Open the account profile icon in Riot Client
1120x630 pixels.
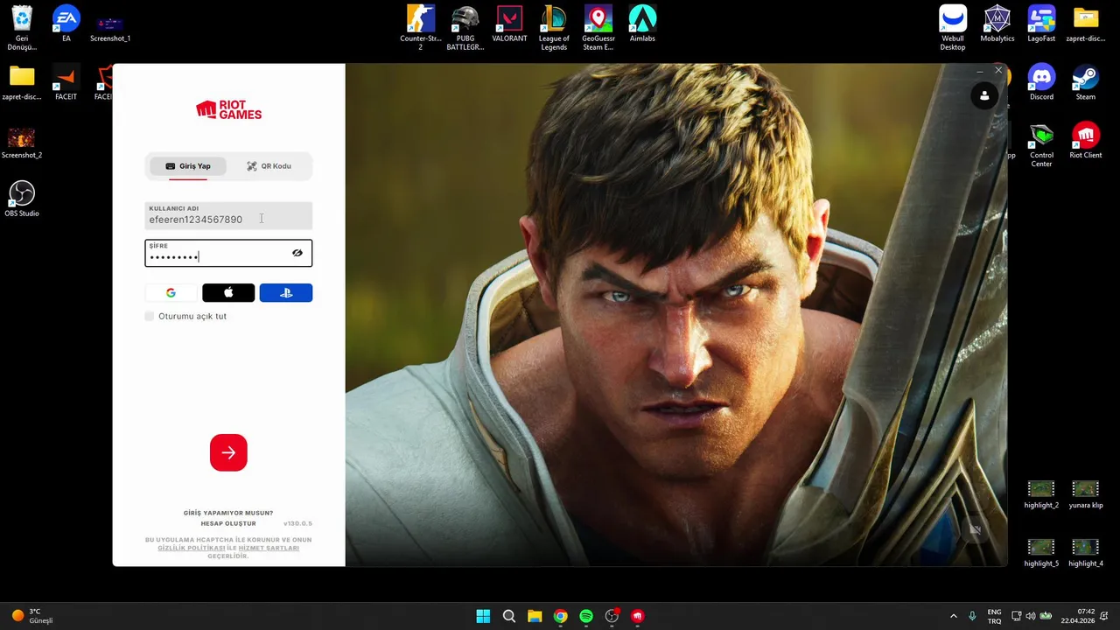point(984,95)
